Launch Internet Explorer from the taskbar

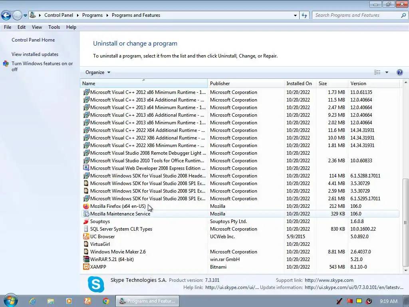pos(32,301)
